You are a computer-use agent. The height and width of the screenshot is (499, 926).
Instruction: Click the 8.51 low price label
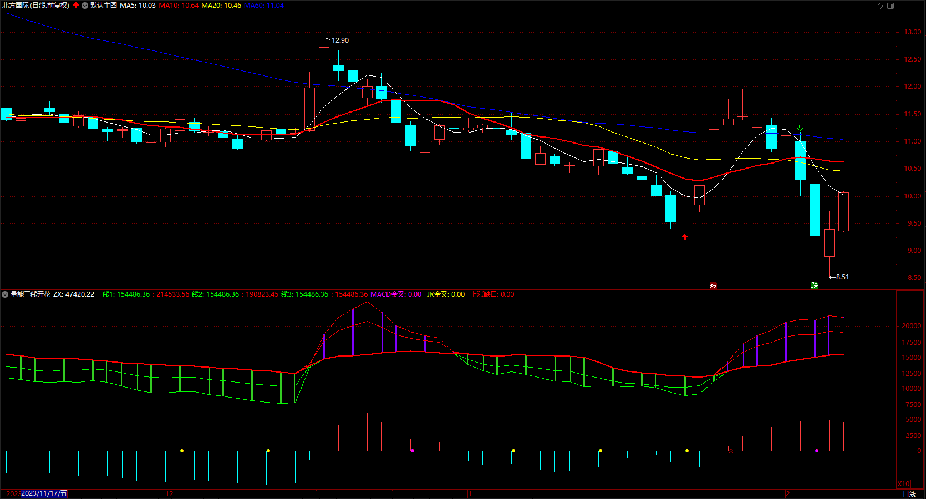pos(842,277)
